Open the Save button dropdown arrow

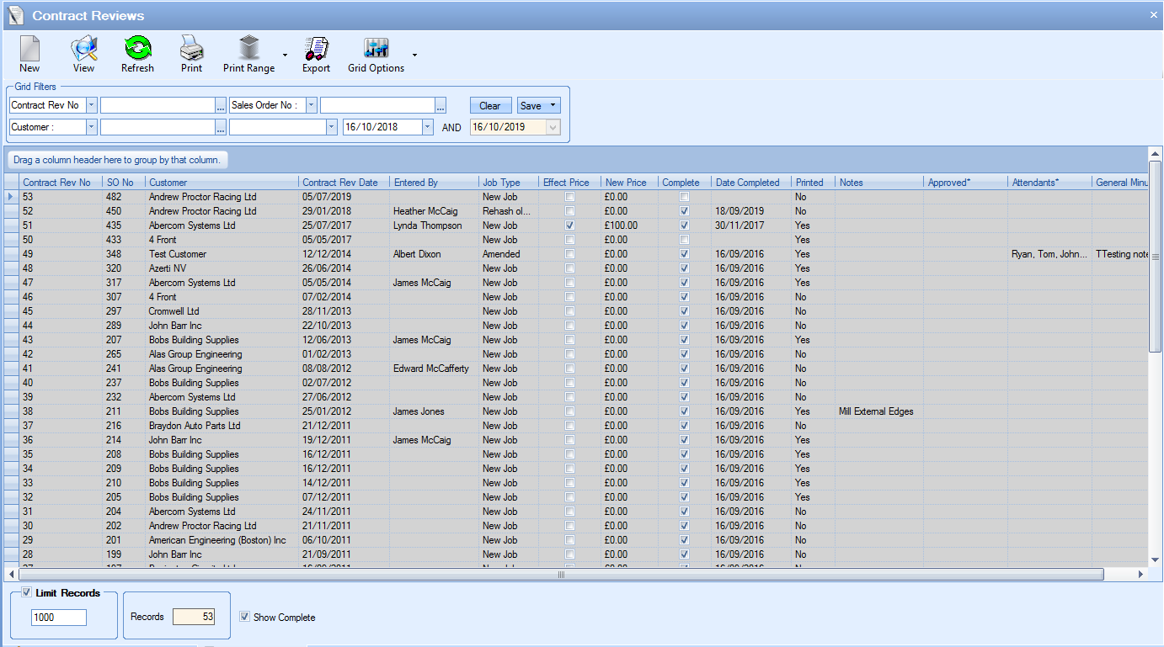[553, 105]
